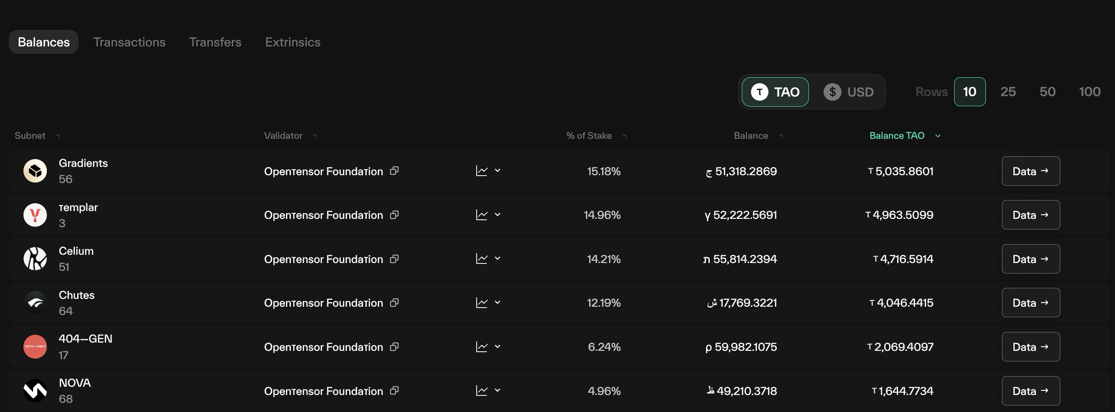Expand chart chevron in 404—GEN row
This screenshot has height=412, width=1115.
[x=497, y=346]
